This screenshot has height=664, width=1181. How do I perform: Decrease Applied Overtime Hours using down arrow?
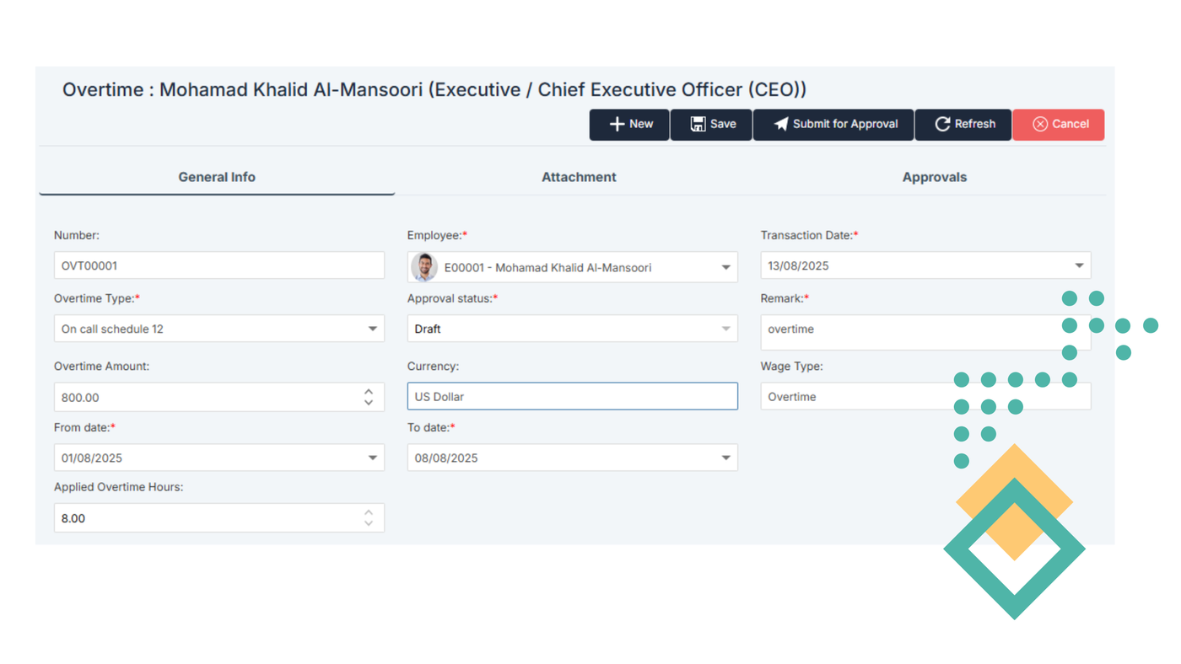369,523
